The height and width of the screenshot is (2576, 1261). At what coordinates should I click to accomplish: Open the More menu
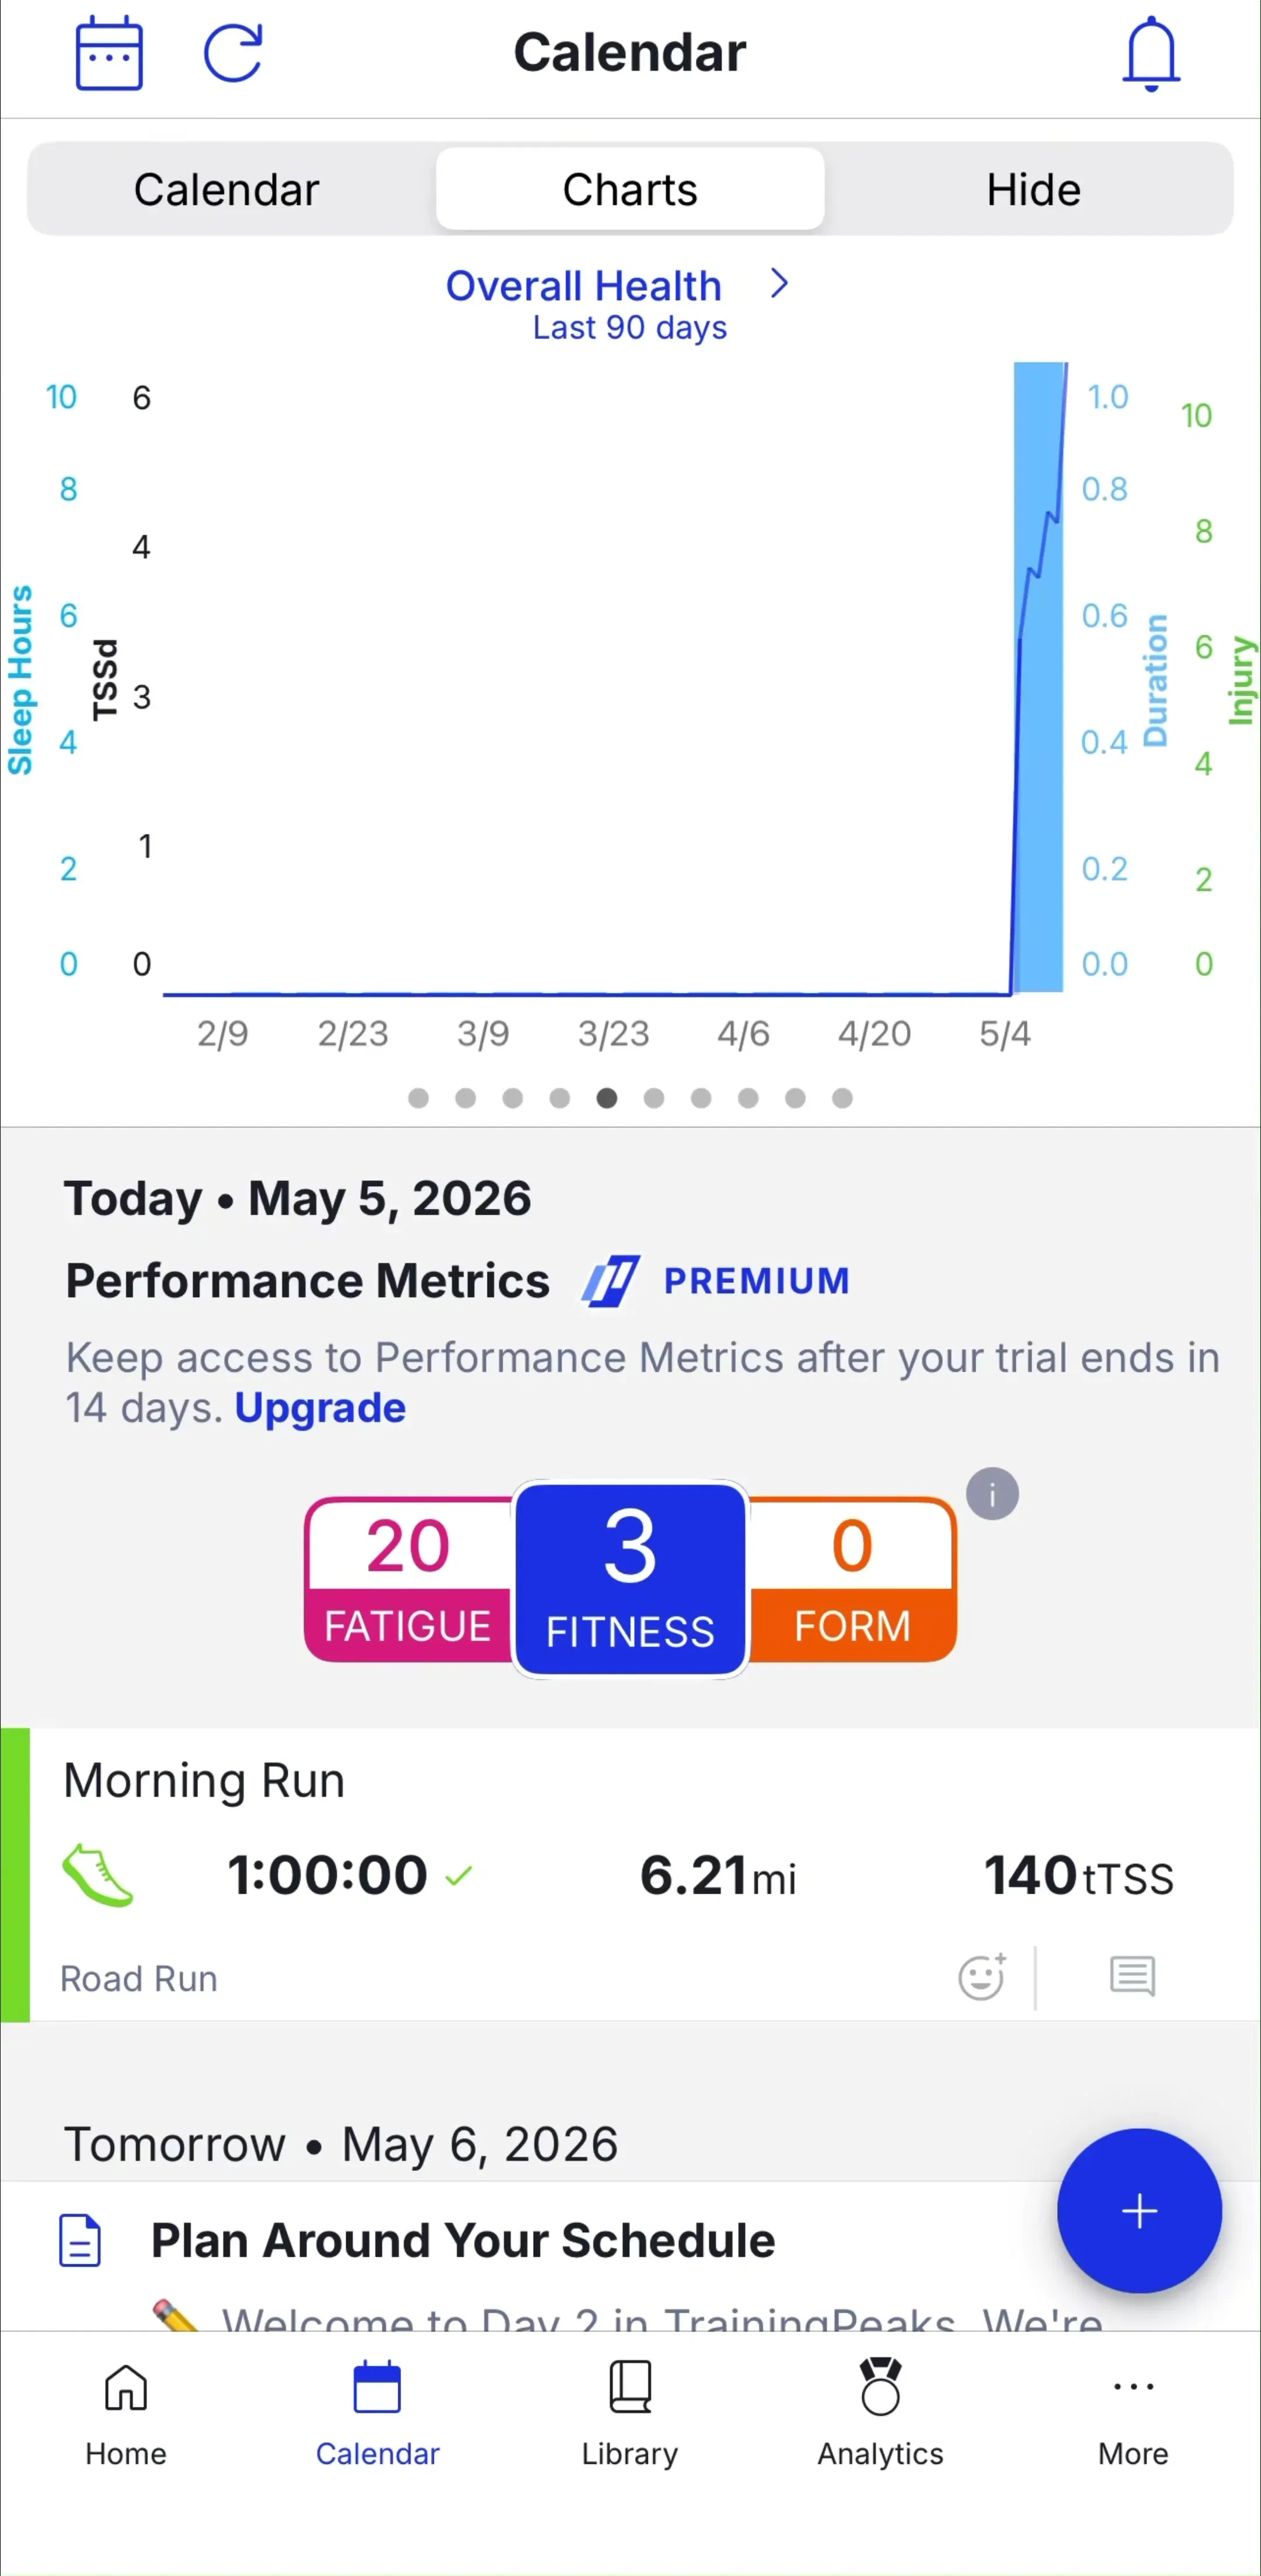(1133, 2412)
